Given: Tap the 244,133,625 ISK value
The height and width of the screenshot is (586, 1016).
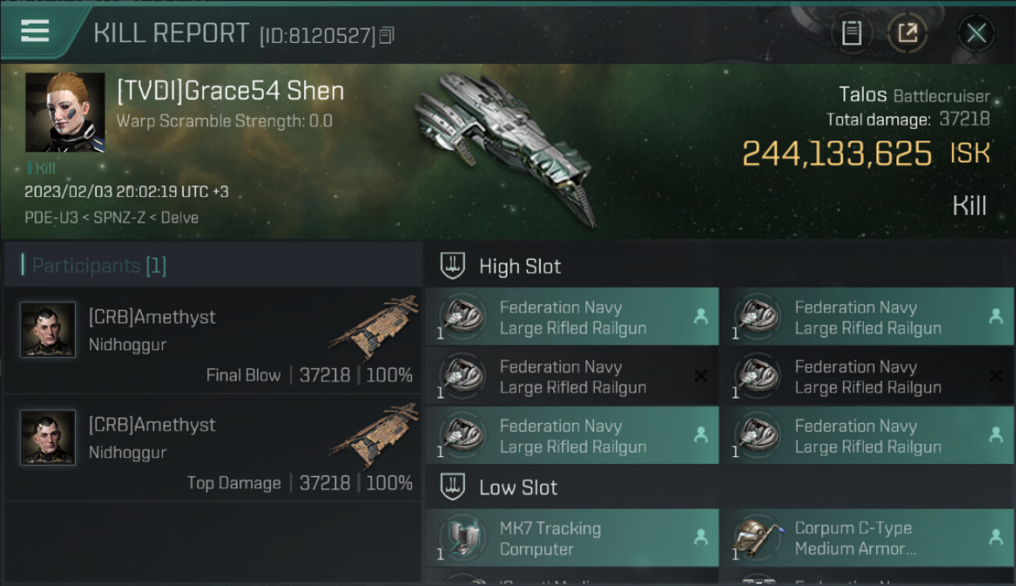Looking at the screenshot, I should point(836,154).
